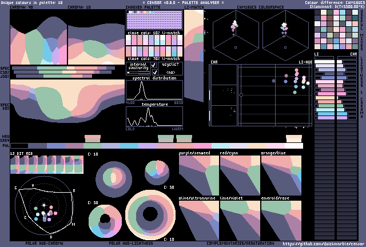366x247 pixels.
Task: Click the 12 bit RGB thumbnail strip
Action: (46, 165)
